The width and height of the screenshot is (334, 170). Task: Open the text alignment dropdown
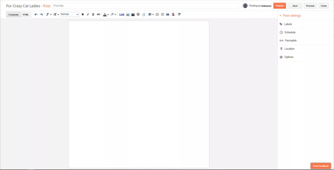pyautogui.click(x=151, y=14)
